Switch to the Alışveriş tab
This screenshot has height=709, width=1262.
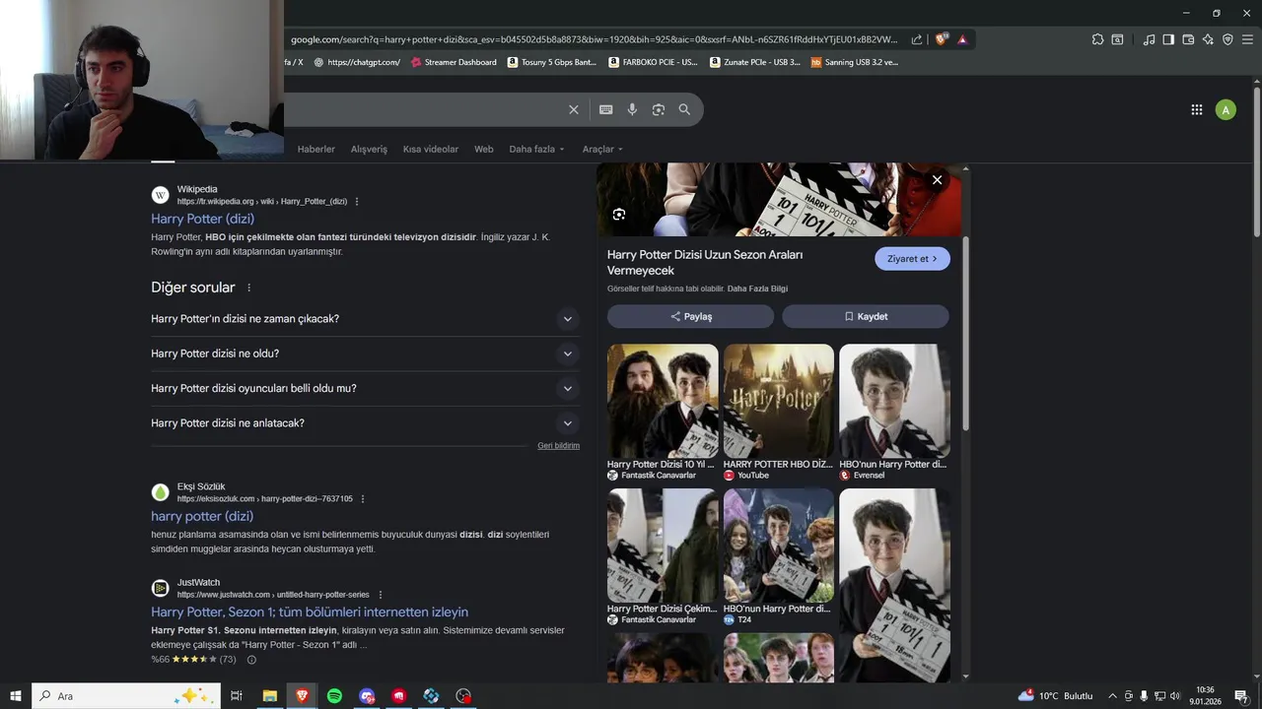point(369,150)
